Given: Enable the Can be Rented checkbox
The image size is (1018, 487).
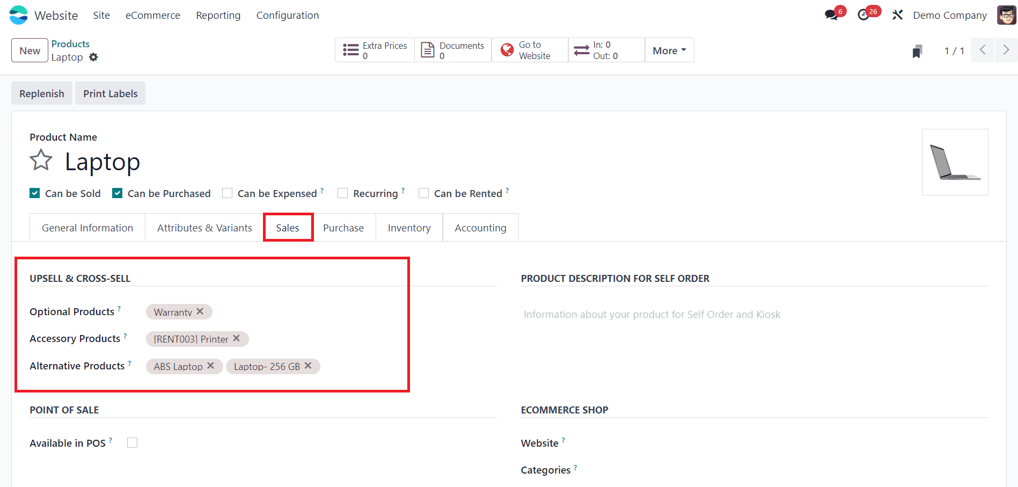Looking at the screenshot, I should pos(424,193).
